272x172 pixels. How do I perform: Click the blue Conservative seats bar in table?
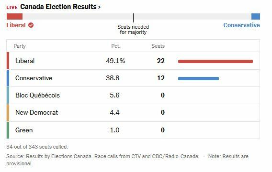pos(198,78)
